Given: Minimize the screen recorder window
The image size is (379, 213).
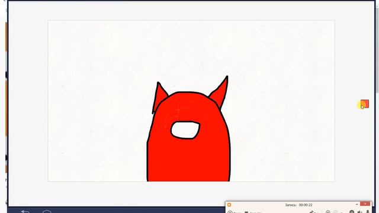Looking at the screenshot, I should click(x=356, y=204).
